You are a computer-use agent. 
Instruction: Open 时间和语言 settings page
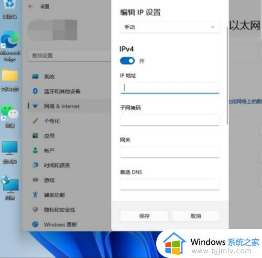pyautogui.click(x=69, y=165)
